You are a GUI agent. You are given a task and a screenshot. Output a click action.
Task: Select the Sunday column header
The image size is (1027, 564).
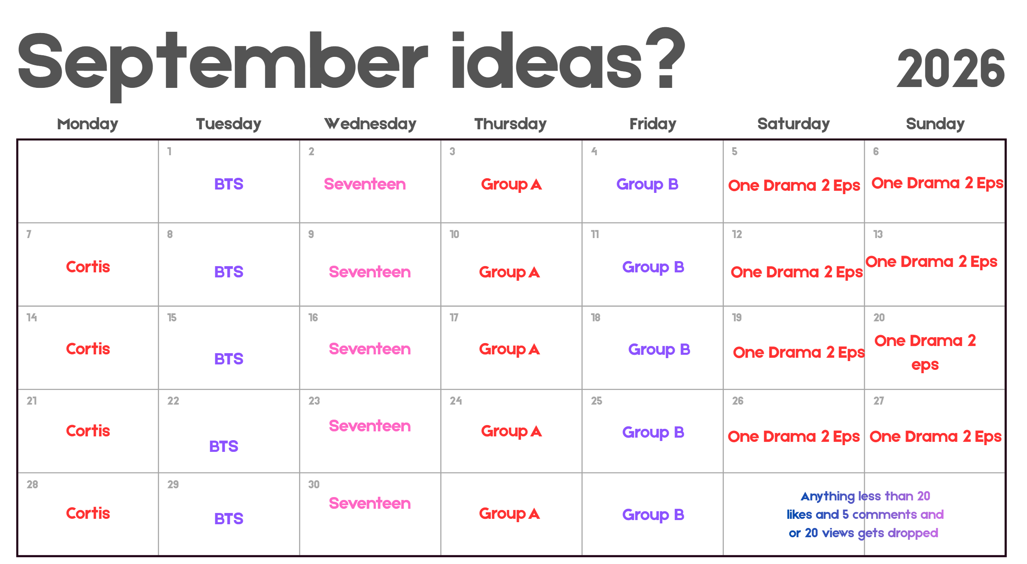point(935,124)
